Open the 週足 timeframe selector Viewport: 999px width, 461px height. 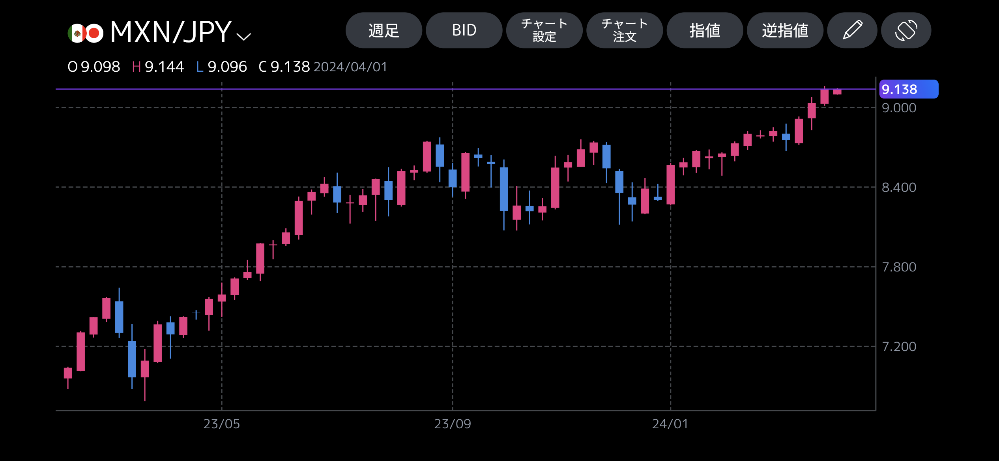coord(384,30)
